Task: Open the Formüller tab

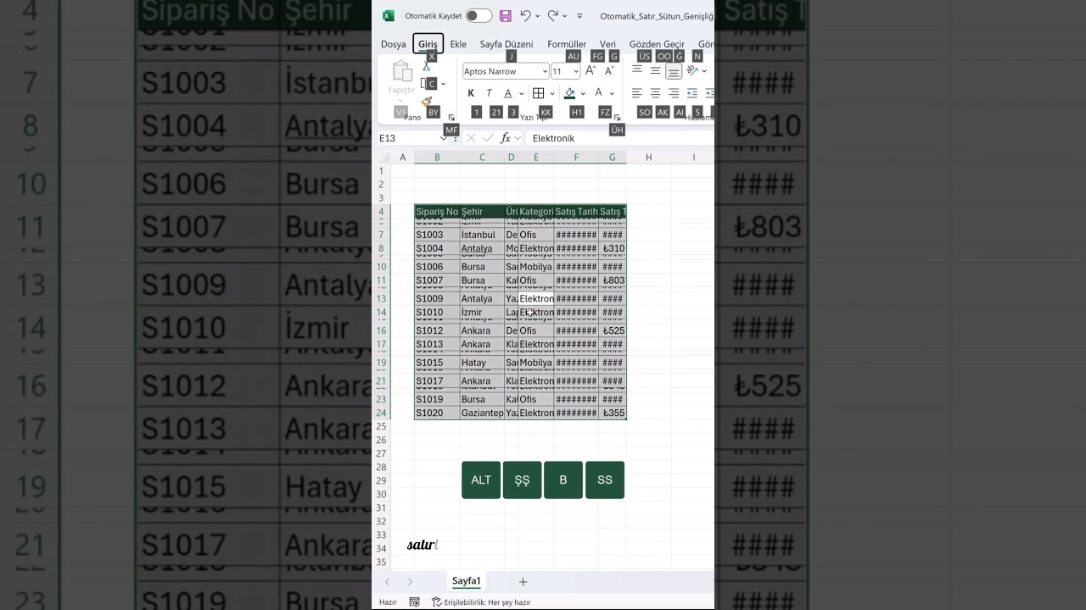Action: 567,44
